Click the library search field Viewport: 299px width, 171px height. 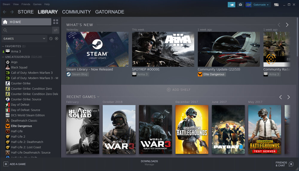coord(27,30)
